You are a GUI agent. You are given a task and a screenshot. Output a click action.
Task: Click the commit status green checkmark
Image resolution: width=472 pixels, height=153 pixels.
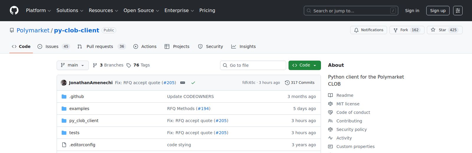point(193,83)
